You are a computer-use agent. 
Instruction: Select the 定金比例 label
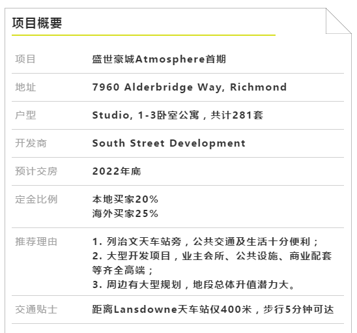click(36, 199)
